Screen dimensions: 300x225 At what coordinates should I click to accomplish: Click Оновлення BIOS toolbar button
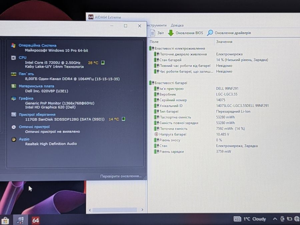pos(185,33)
